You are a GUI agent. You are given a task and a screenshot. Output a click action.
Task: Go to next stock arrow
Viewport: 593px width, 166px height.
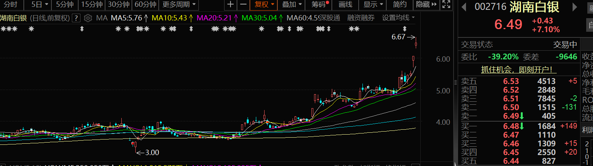[575, 7]
